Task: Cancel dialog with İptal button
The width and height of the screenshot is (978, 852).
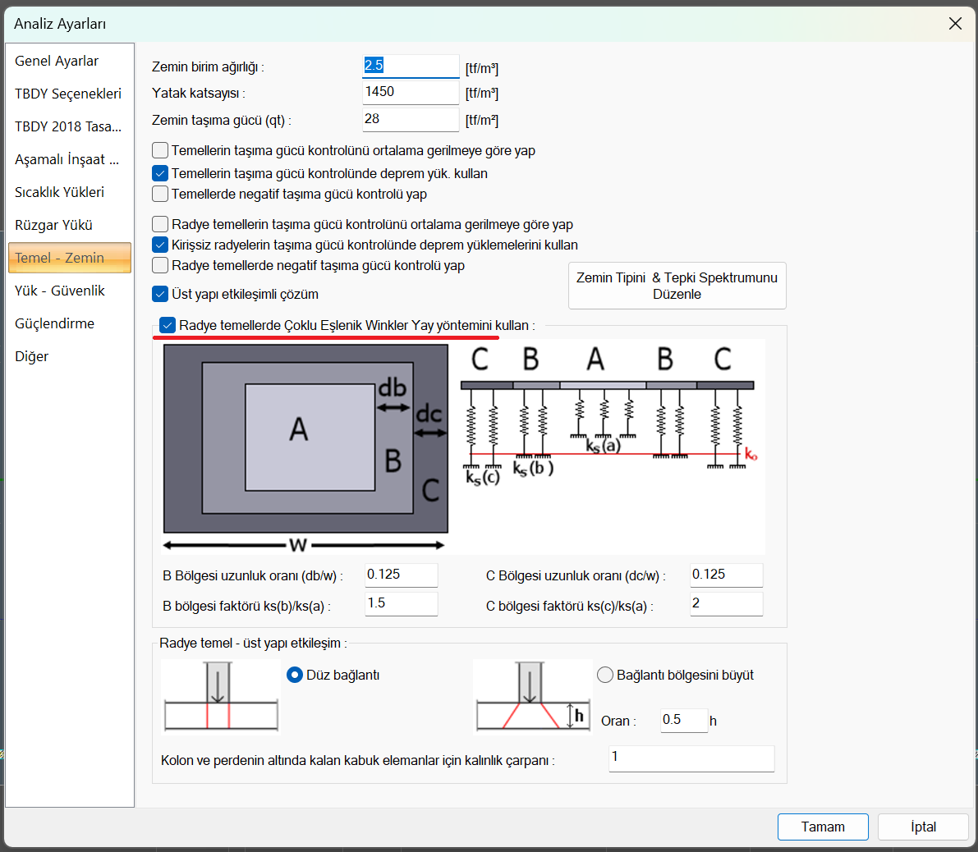Action: (x=923, y=827)
